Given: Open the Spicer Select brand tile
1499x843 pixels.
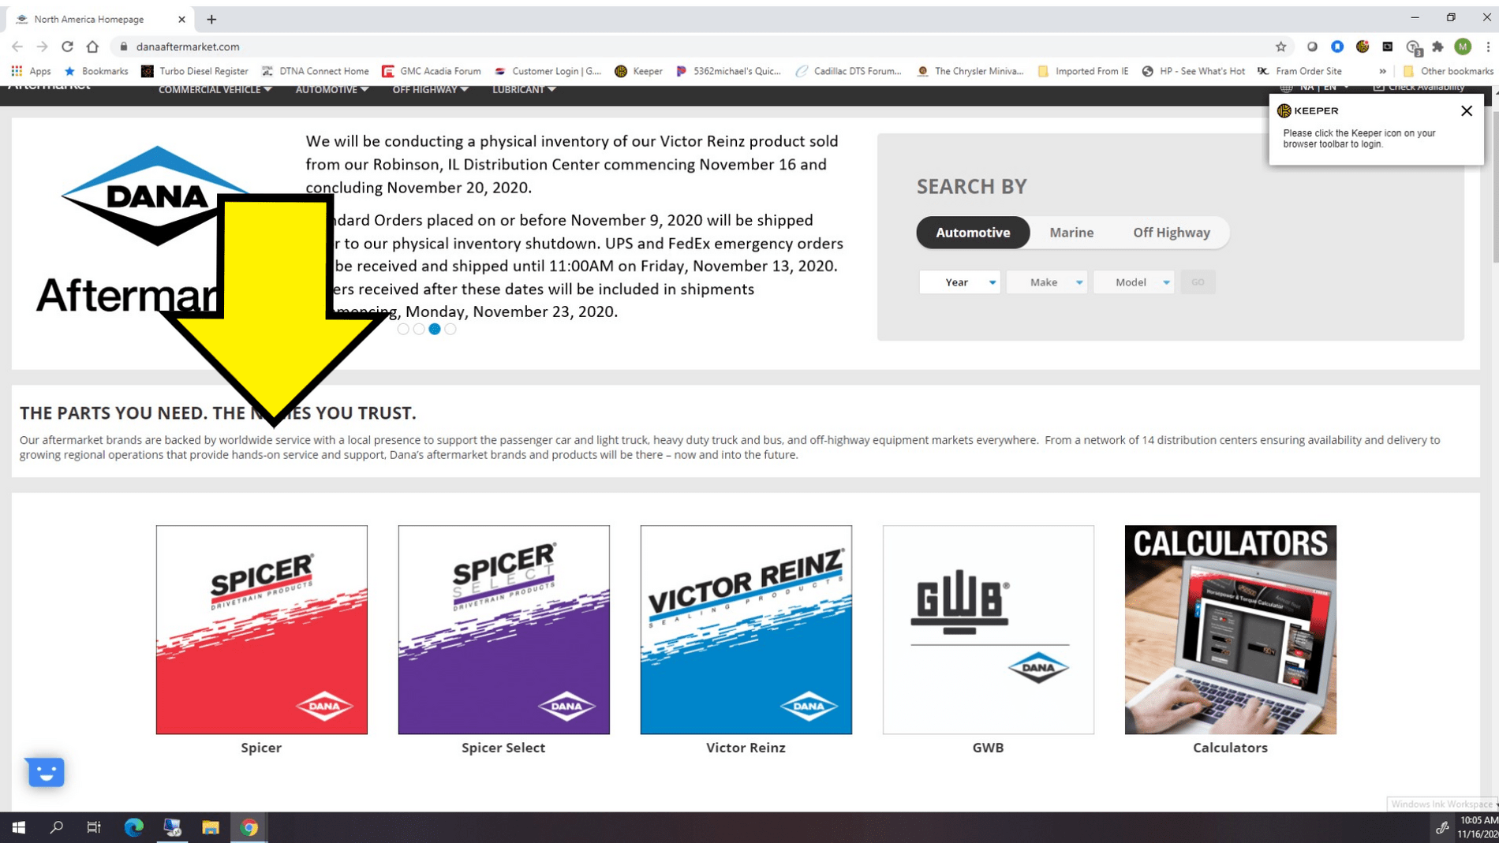Looking at the screenshot, I should (503, 630).
